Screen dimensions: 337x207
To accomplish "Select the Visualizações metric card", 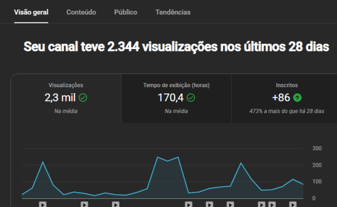I will [x=66, y=98].
